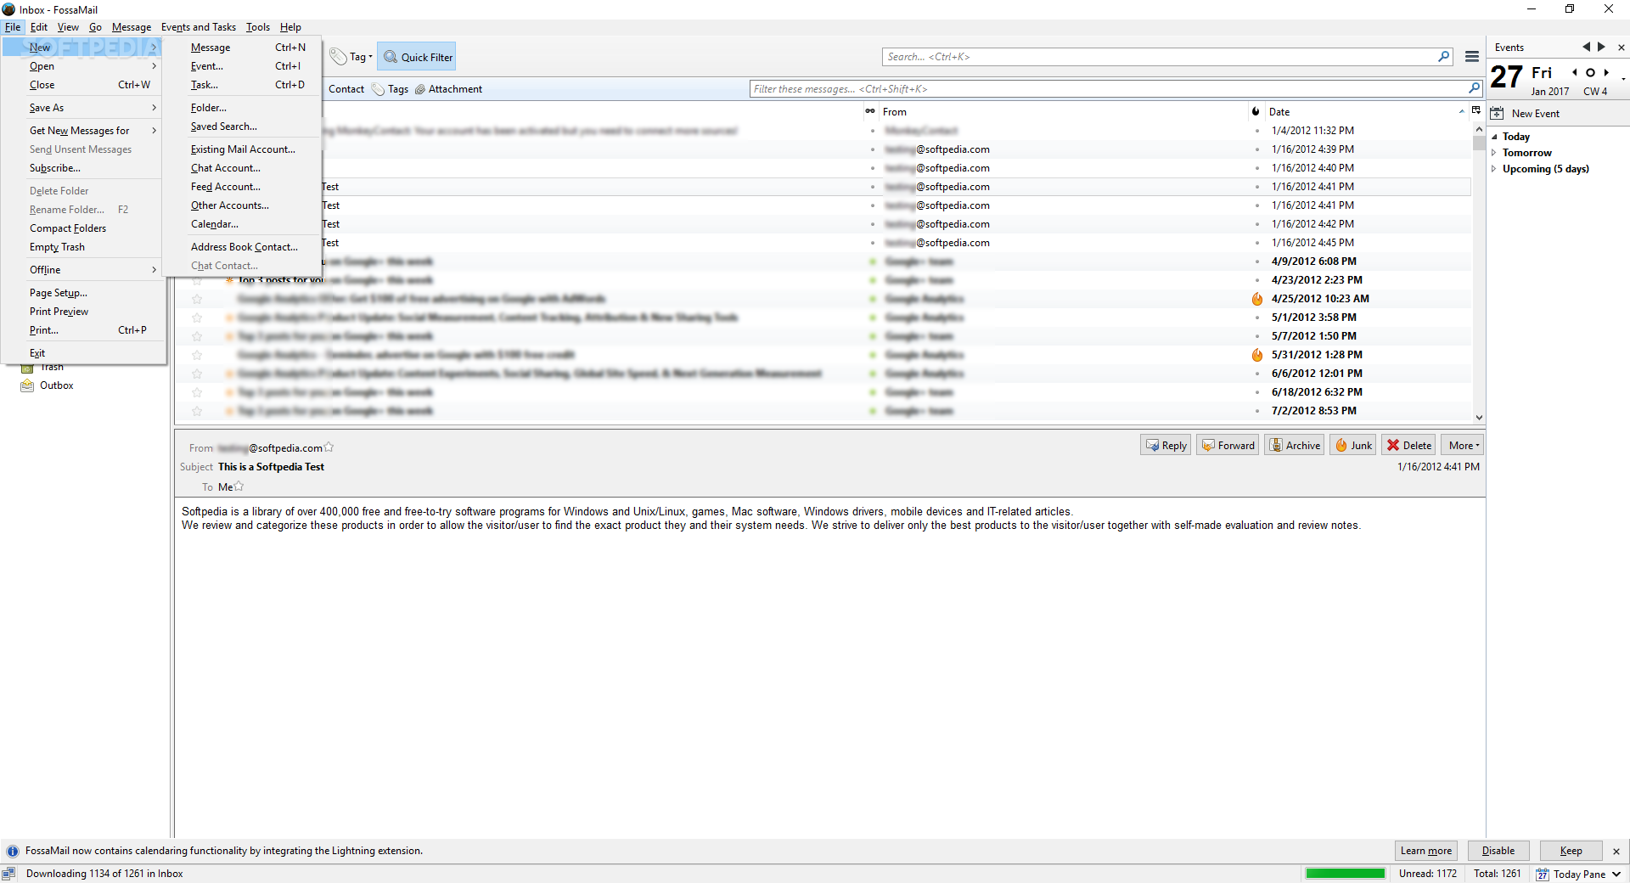This screenshot has height=883, width=1630.
Task: Expand the Open submenu in File menu
Action: click(x=81, y=66)
